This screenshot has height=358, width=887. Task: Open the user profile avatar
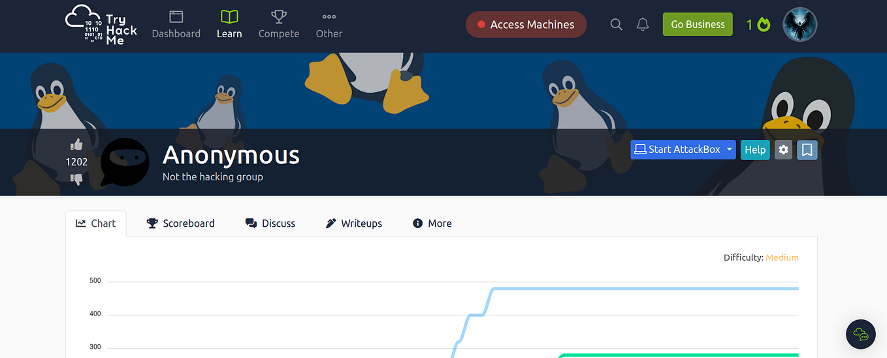click(800, 25)
